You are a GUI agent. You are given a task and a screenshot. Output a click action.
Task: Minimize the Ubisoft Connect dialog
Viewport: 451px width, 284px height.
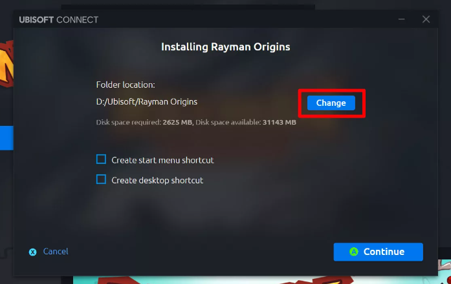pos(402,19)
